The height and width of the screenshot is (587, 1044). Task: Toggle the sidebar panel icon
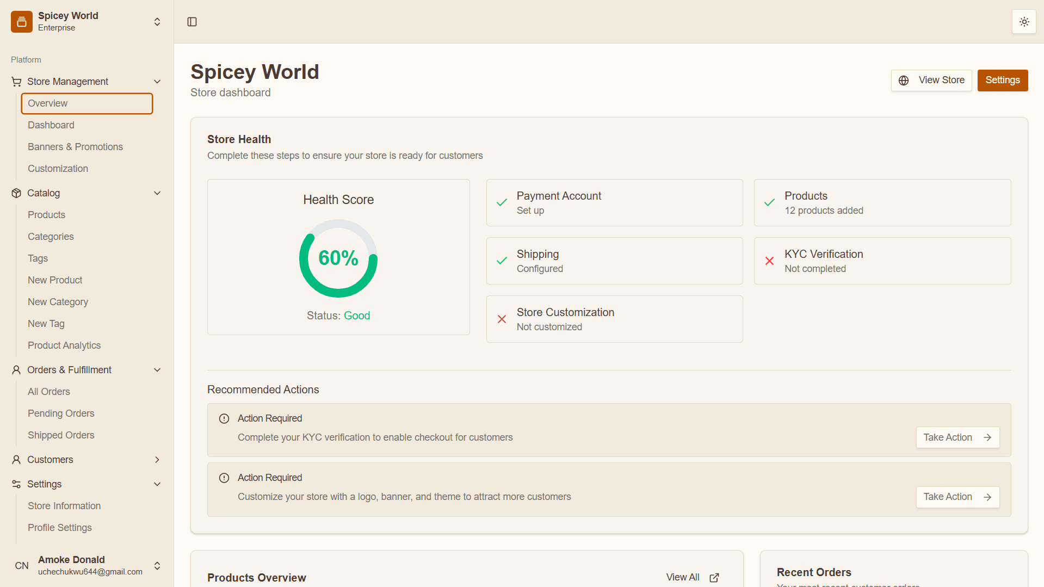pos(192,22)
